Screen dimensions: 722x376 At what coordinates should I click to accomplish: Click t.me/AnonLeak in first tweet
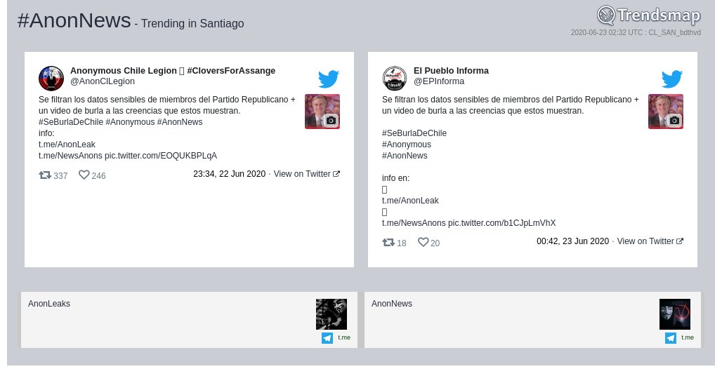click(67, 145)
